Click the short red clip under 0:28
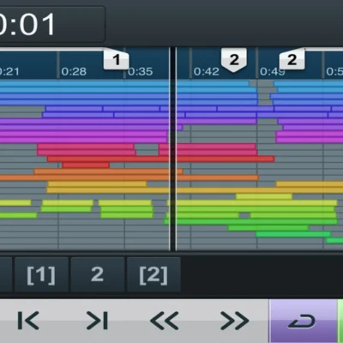The height and width of the screenshot is (343, 343). click(x=86, y=165)
